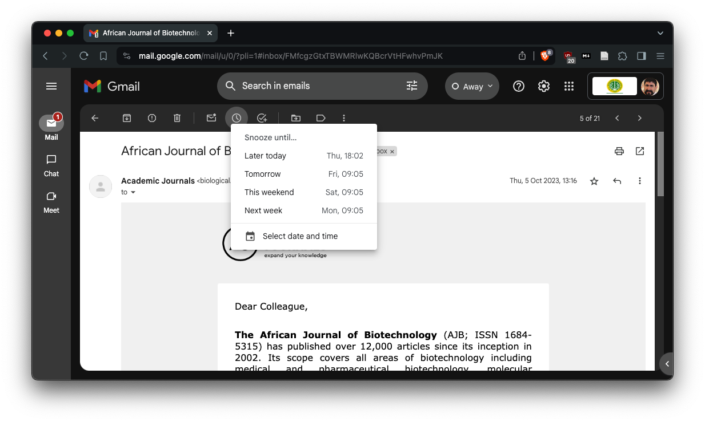Click 'Select date and time' option
705x422 pixels.
[300, 236]
